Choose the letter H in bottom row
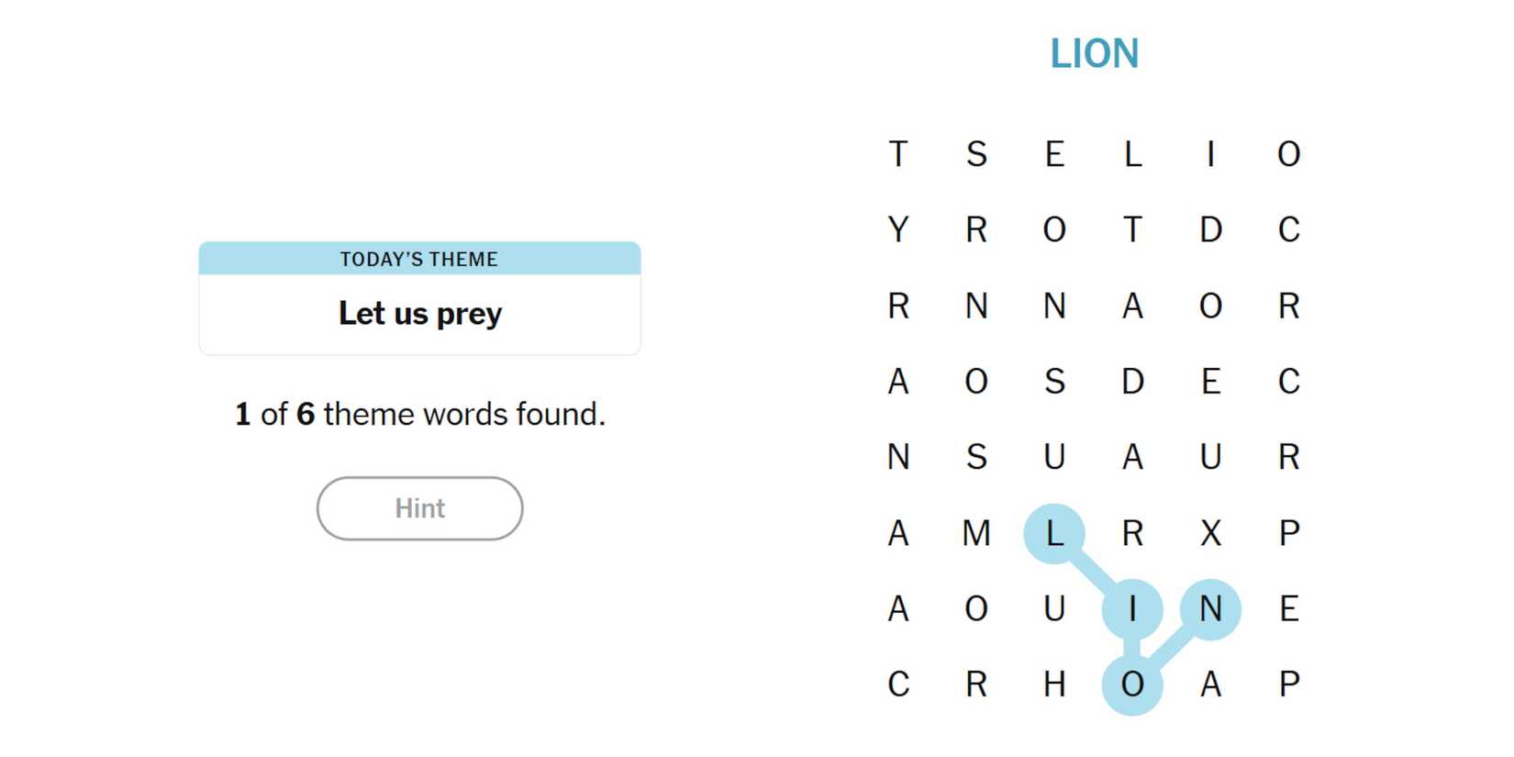 pyautogui.click(x=1054, y=685)
